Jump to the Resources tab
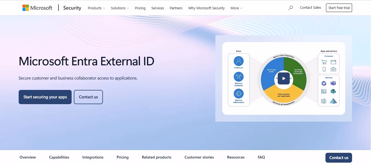 (236, 157)
